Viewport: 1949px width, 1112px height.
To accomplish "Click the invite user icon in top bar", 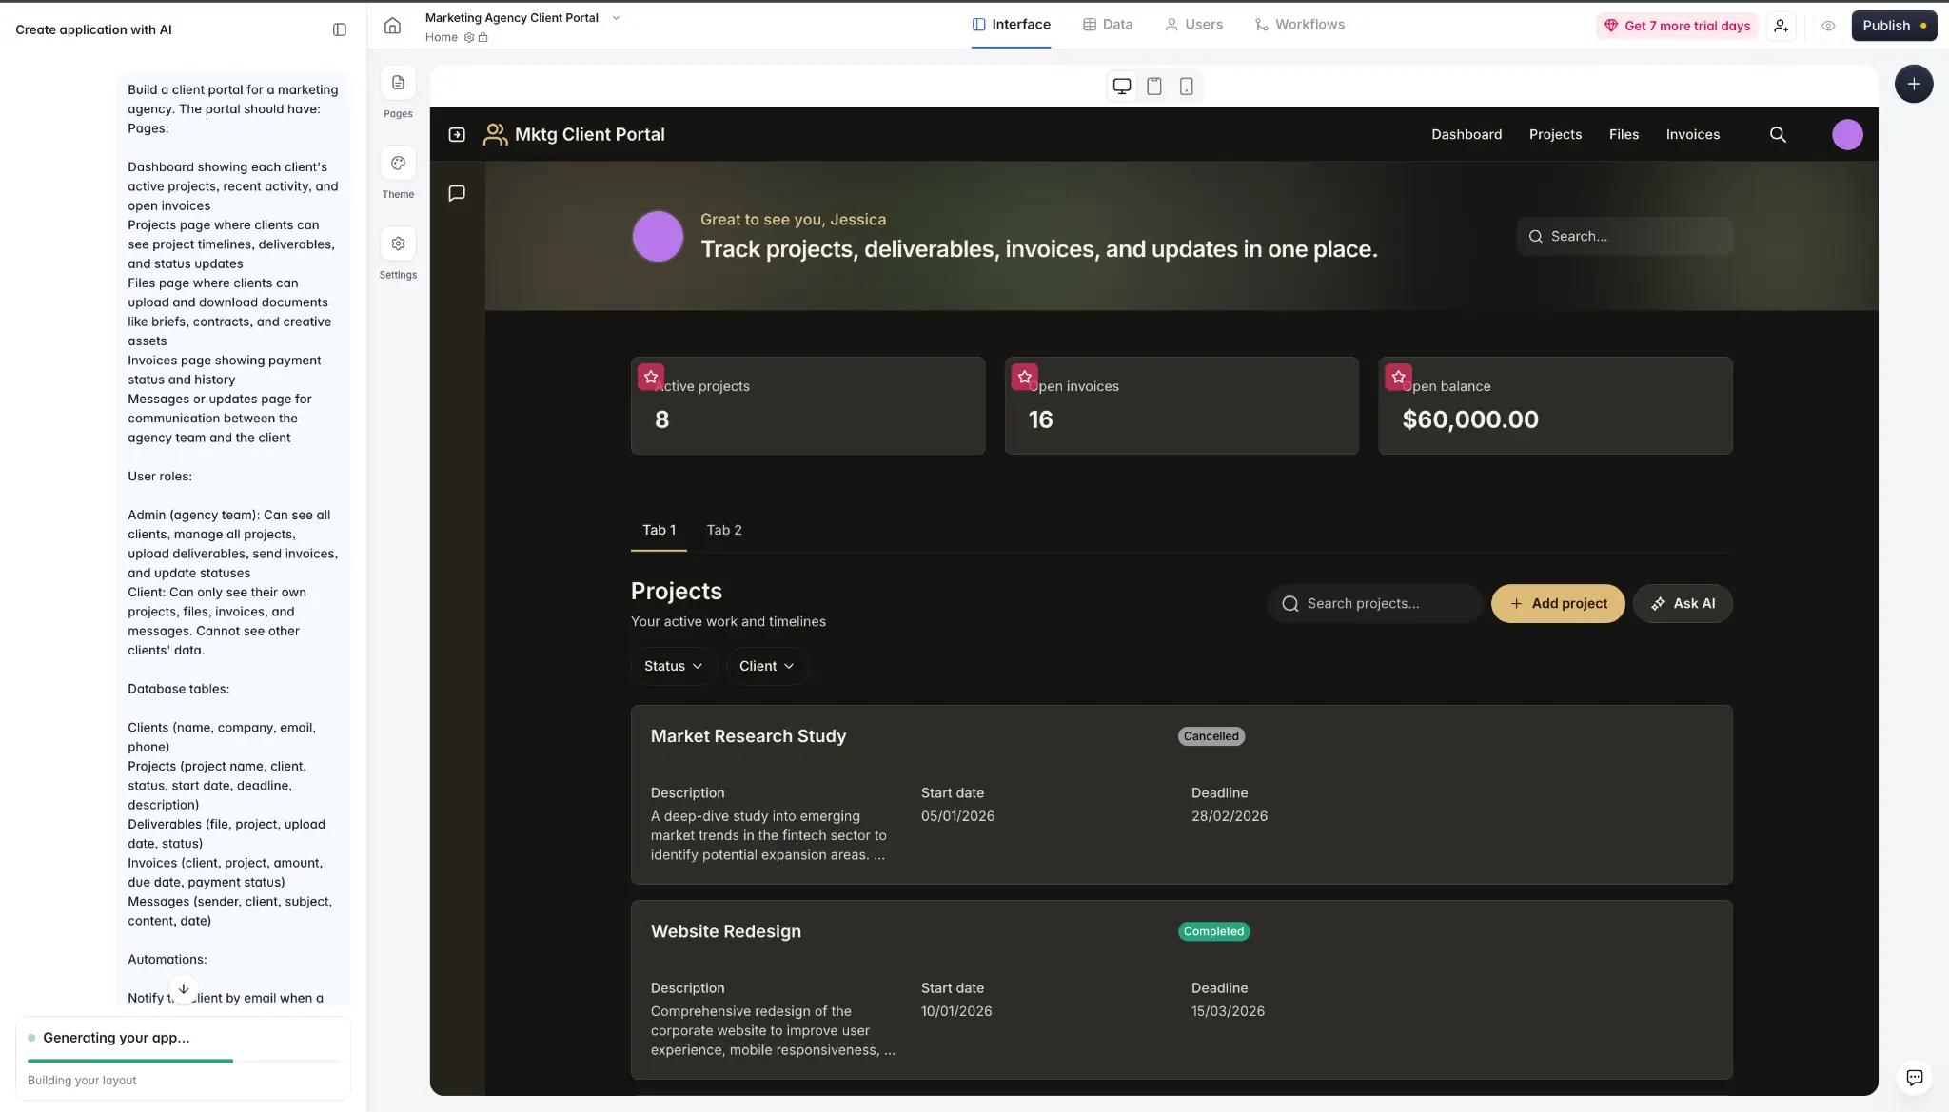I will (x=1782, y=26).
